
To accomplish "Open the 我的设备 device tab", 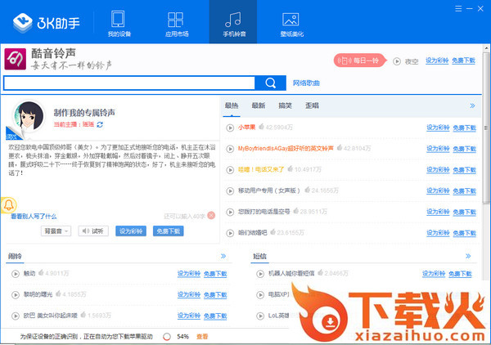I will click(119, 24).
